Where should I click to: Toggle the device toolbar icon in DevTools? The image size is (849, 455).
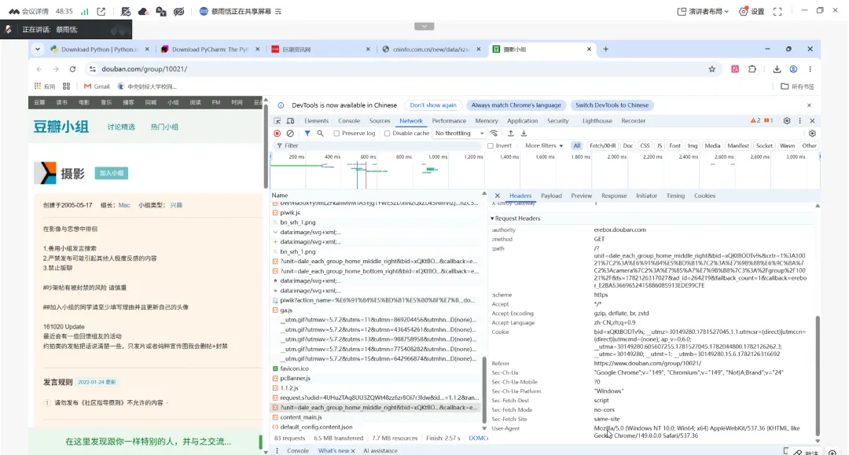point(290,121)
